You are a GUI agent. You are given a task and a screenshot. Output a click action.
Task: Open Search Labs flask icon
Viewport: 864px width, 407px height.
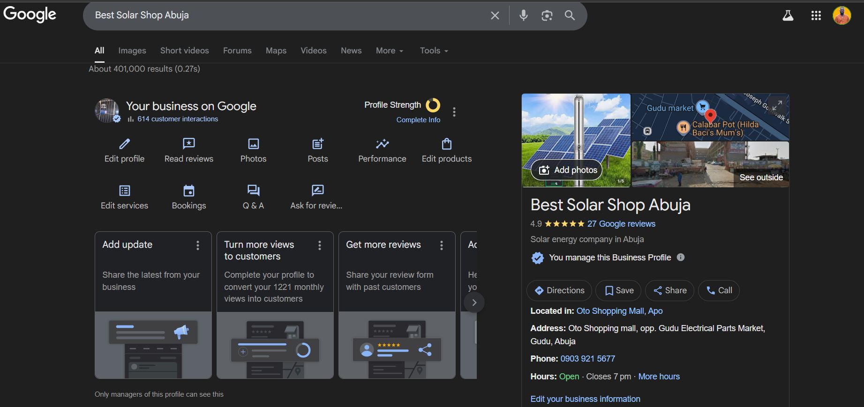[788, 15]
